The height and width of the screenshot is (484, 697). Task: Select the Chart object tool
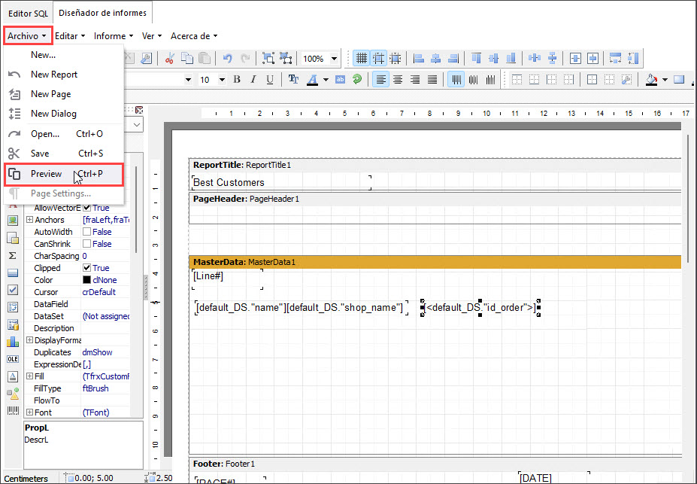(13, 342)
